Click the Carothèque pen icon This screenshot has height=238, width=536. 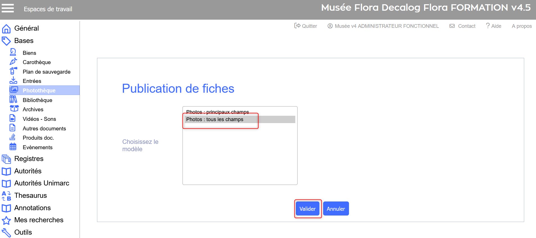[x=13, y=62]
